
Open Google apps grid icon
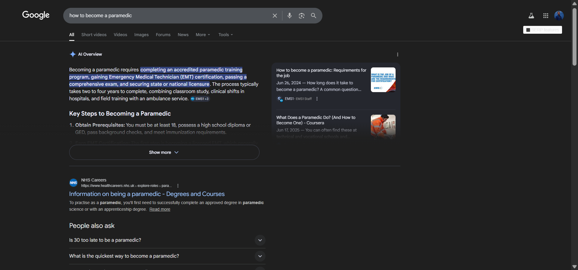(545, 16)
